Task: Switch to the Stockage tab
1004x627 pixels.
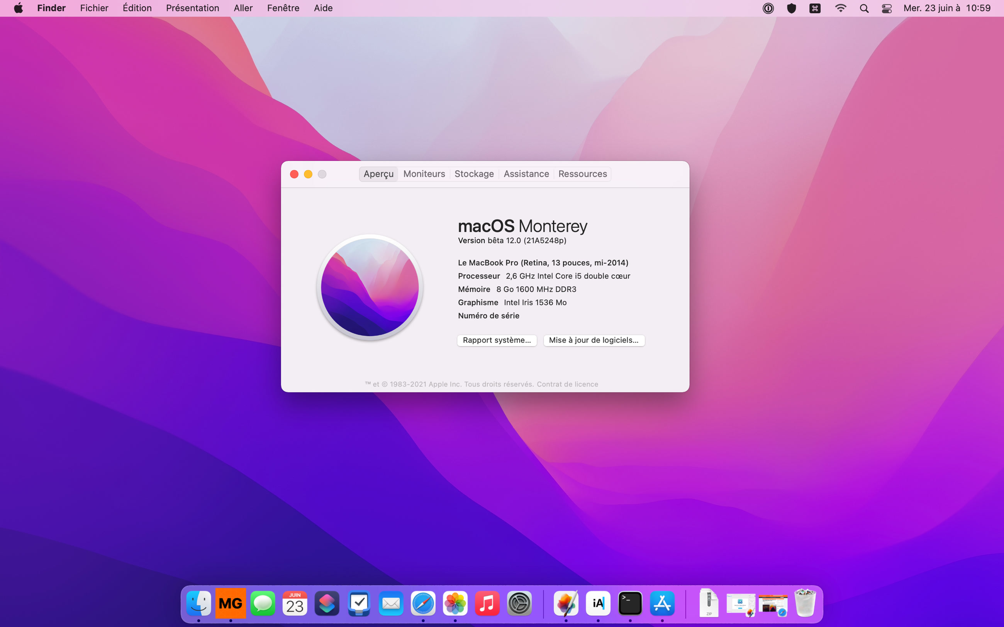Action: click(x=474, y=174)
